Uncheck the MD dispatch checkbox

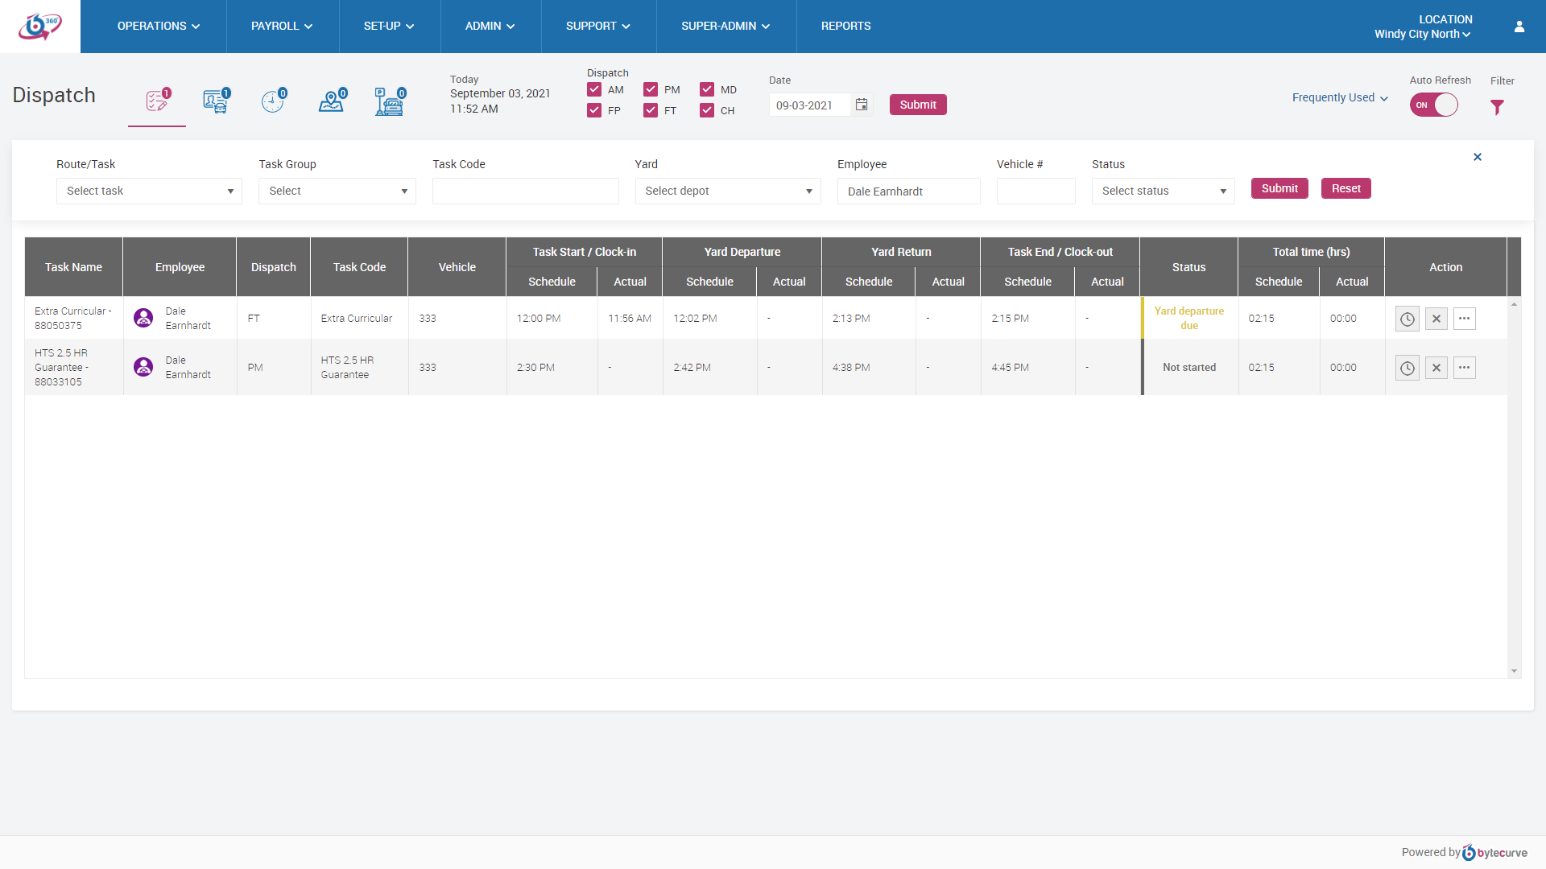click(x=707, y=89)
